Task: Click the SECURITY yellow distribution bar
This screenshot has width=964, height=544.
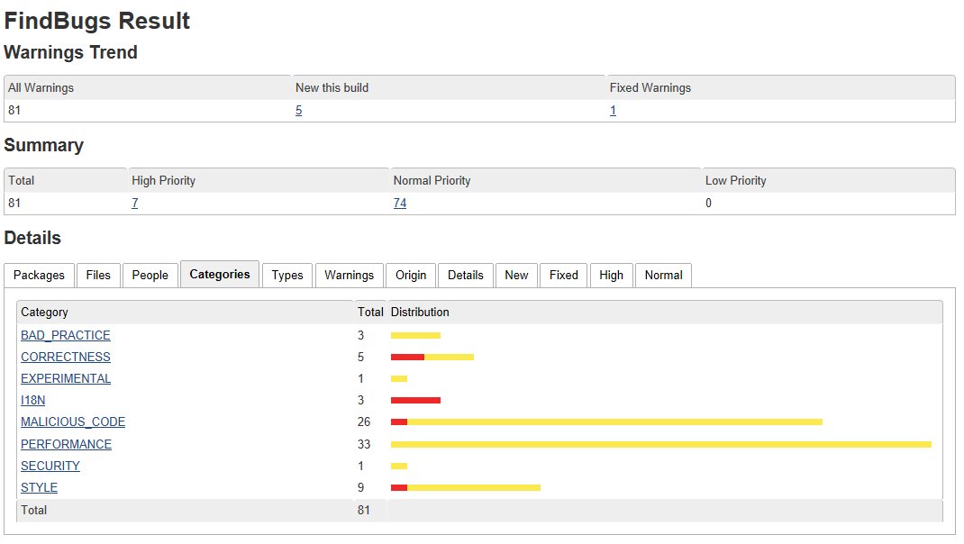Action: pyautogui.click(x=399, y=466)
